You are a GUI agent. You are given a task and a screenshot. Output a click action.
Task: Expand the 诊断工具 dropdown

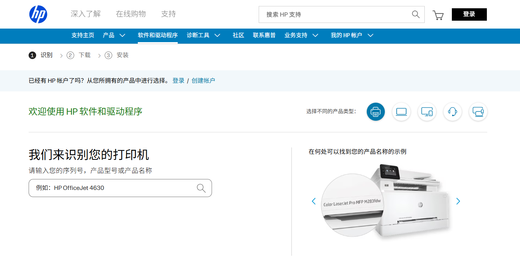coord(217,35)
